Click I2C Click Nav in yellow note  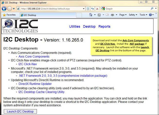pyautogui.click(x=108, y=44)
